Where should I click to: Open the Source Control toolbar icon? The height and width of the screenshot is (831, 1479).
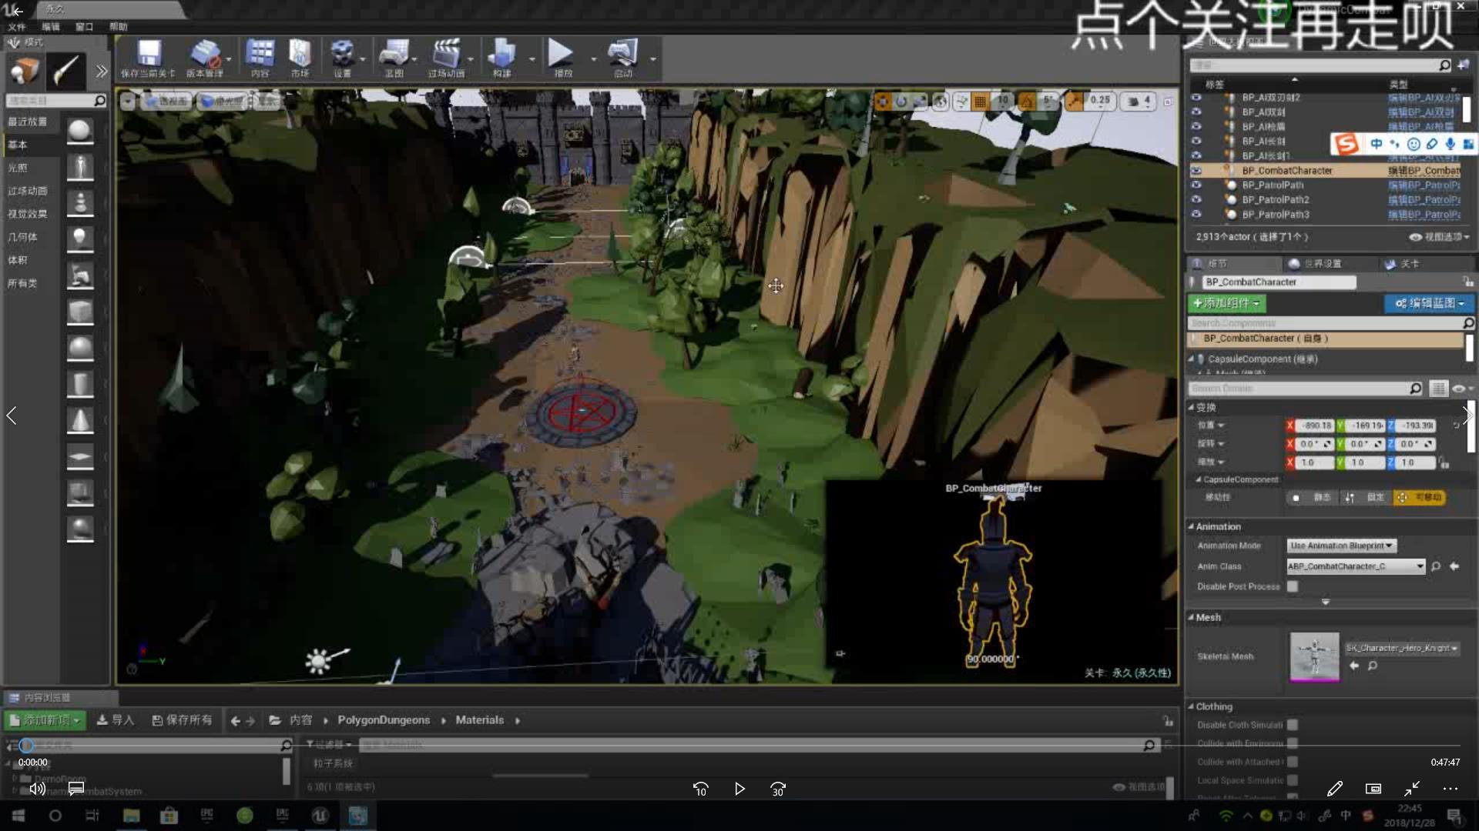tap(205, 54)
